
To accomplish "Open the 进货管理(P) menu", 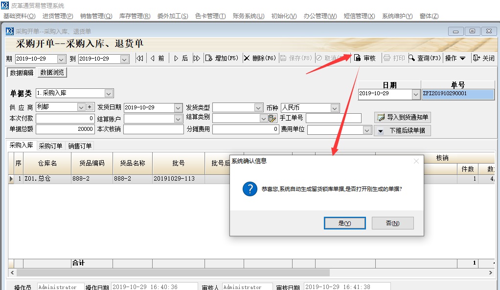I will [57, 16].
